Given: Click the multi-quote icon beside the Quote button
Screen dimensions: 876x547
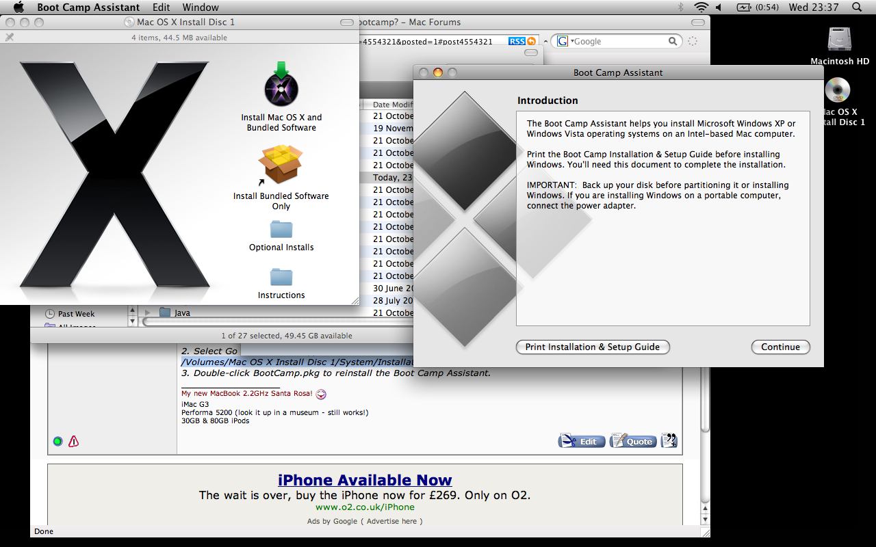Looking at the screenshot, I should (669, 440).
